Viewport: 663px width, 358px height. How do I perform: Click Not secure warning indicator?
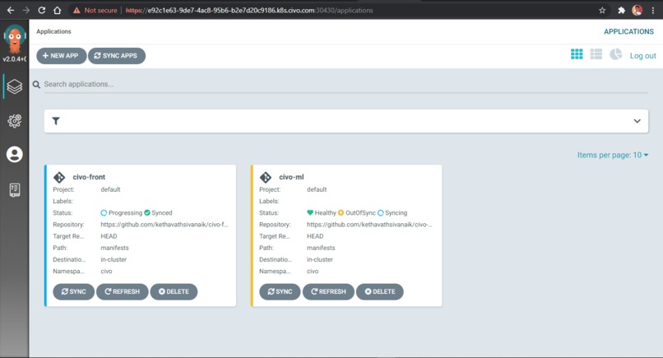[95, 10]
